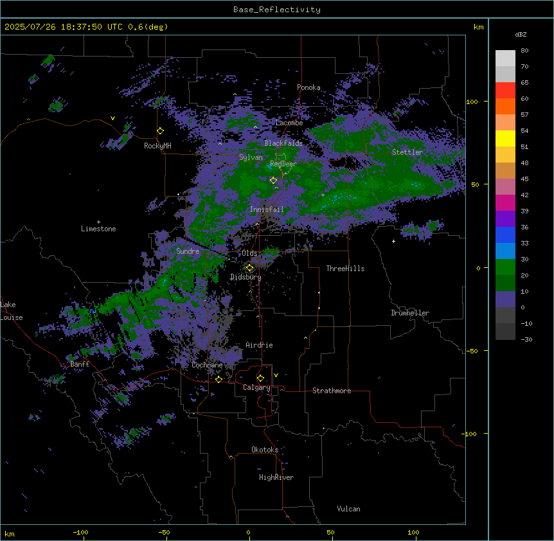The width and height of the screenshot is (554, 541).
Task: Click the Olds town label
Action: point(249,253)
